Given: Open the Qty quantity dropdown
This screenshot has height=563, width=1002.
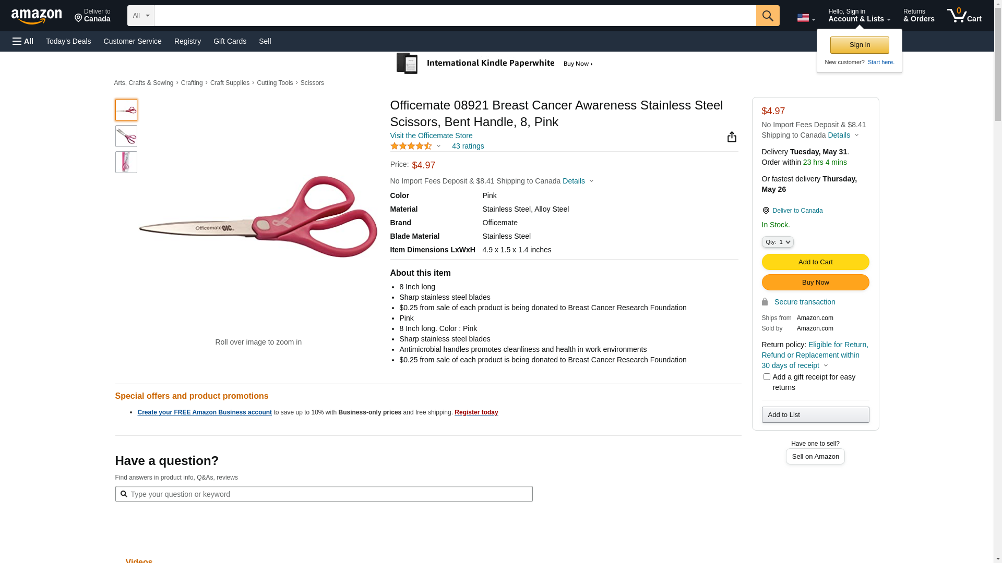Looking at the screenshot, I should [777, 242].
